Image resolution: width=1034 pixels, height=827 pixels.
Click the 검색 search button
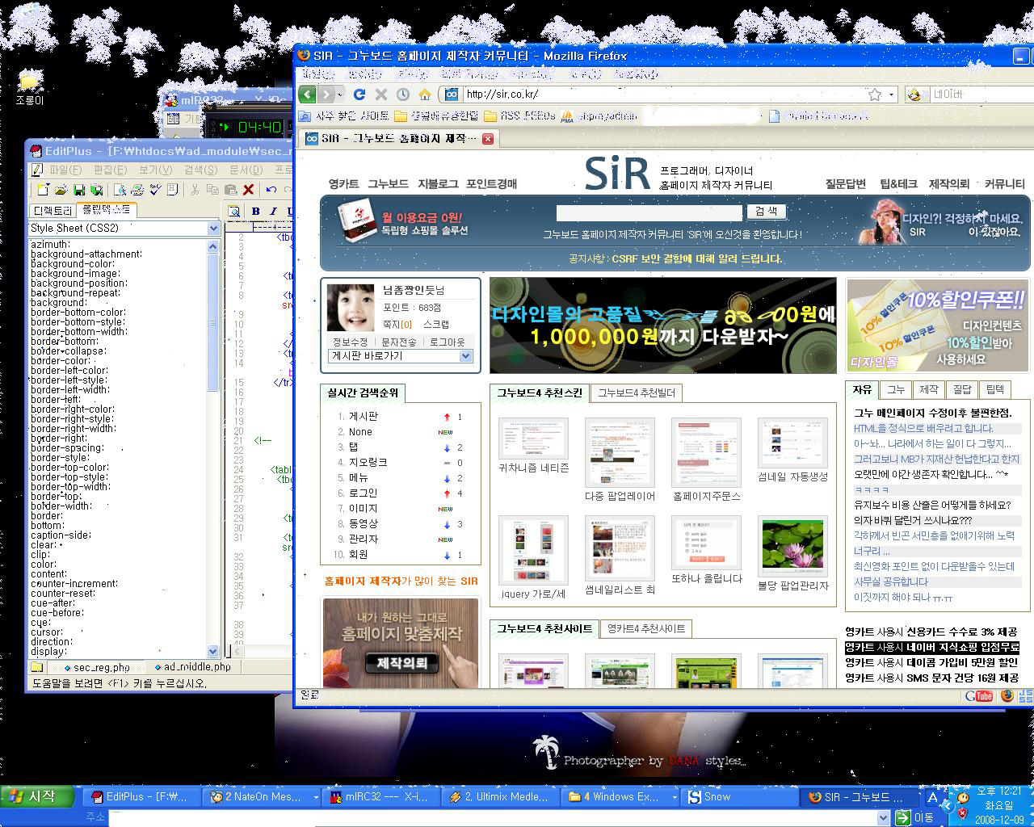pos(765,212)
